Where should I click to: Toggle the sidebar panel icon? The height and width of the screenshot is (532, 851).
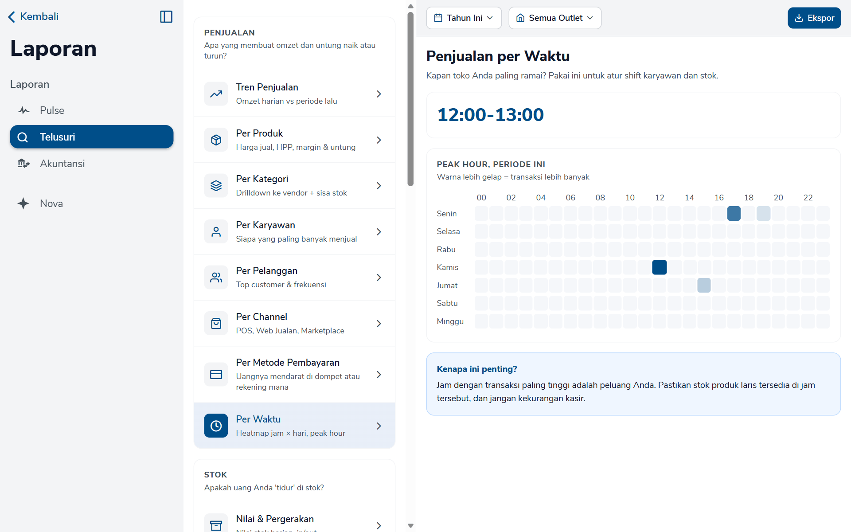(x=166, y=17)
